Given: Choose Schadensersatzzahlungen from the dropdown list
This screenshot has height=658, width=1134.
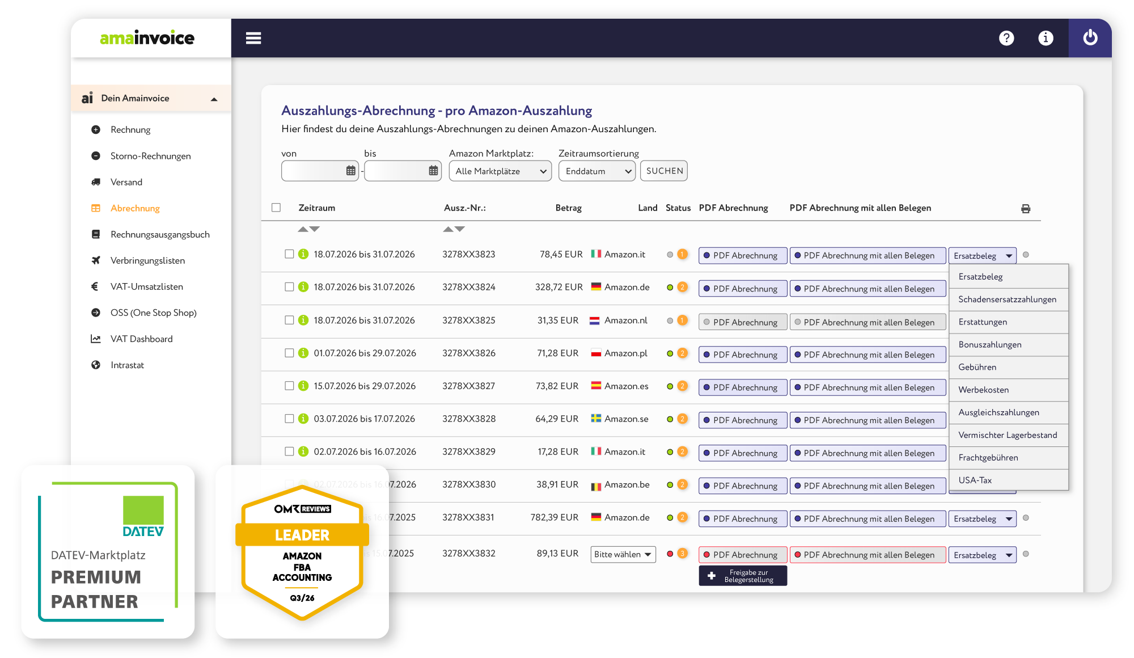Looking at the screenshot, I should coord(1009,299).
